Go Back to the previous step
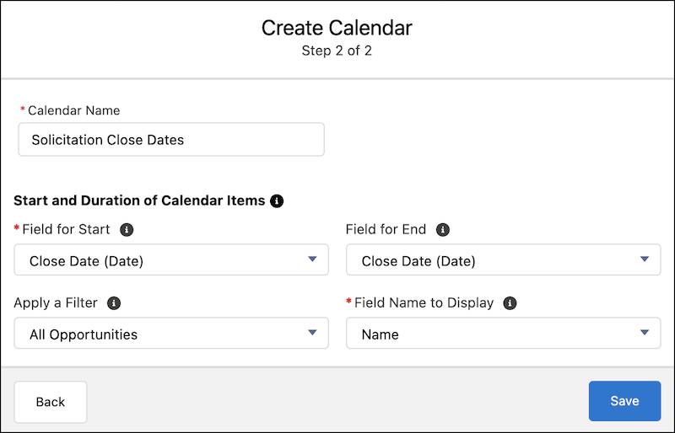This screenshot has width=675, height=433. point(51,402)
